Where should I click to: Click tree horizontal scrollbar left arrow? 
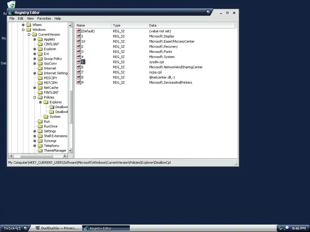pos(11,156)
